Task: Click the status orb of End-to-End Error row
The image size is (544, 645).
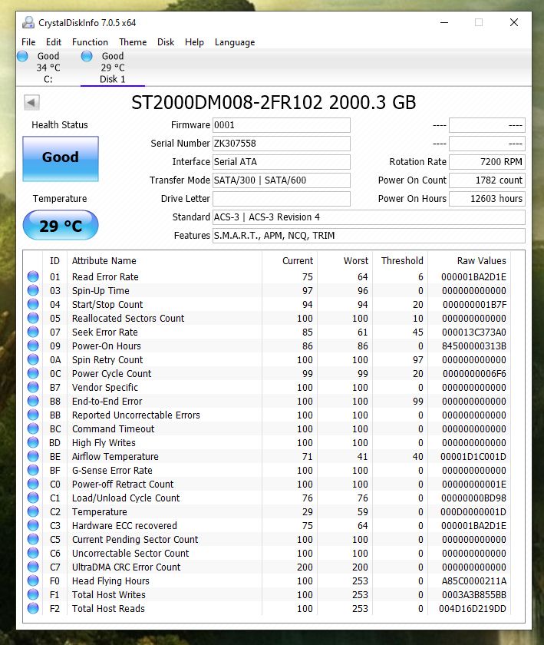Action: pos(33,401)
